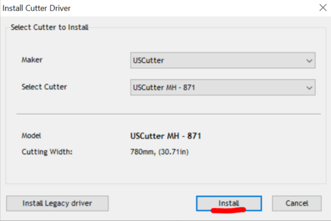
Task: Click the 'Cutting Width:' label
Action: [47, 152]
